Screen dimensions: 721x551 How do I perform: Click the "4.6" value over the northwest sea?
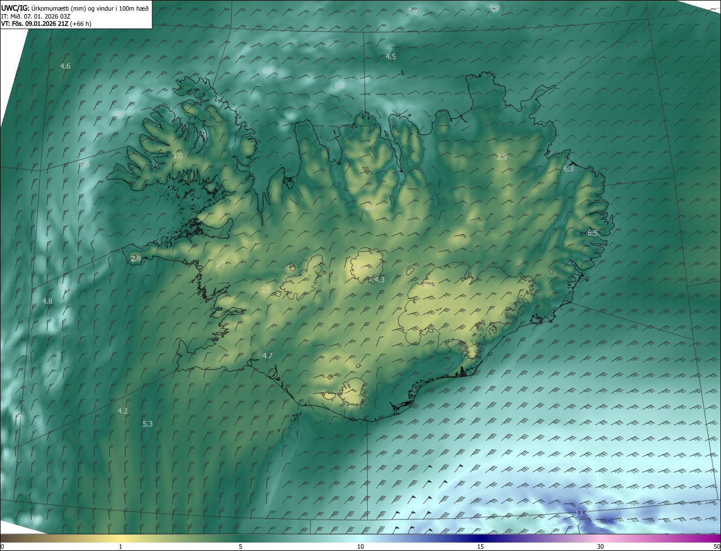point(65,66)
